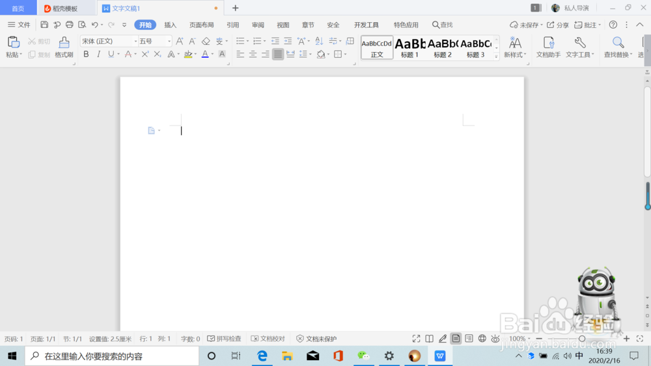Click the Undo arrow

94,25
